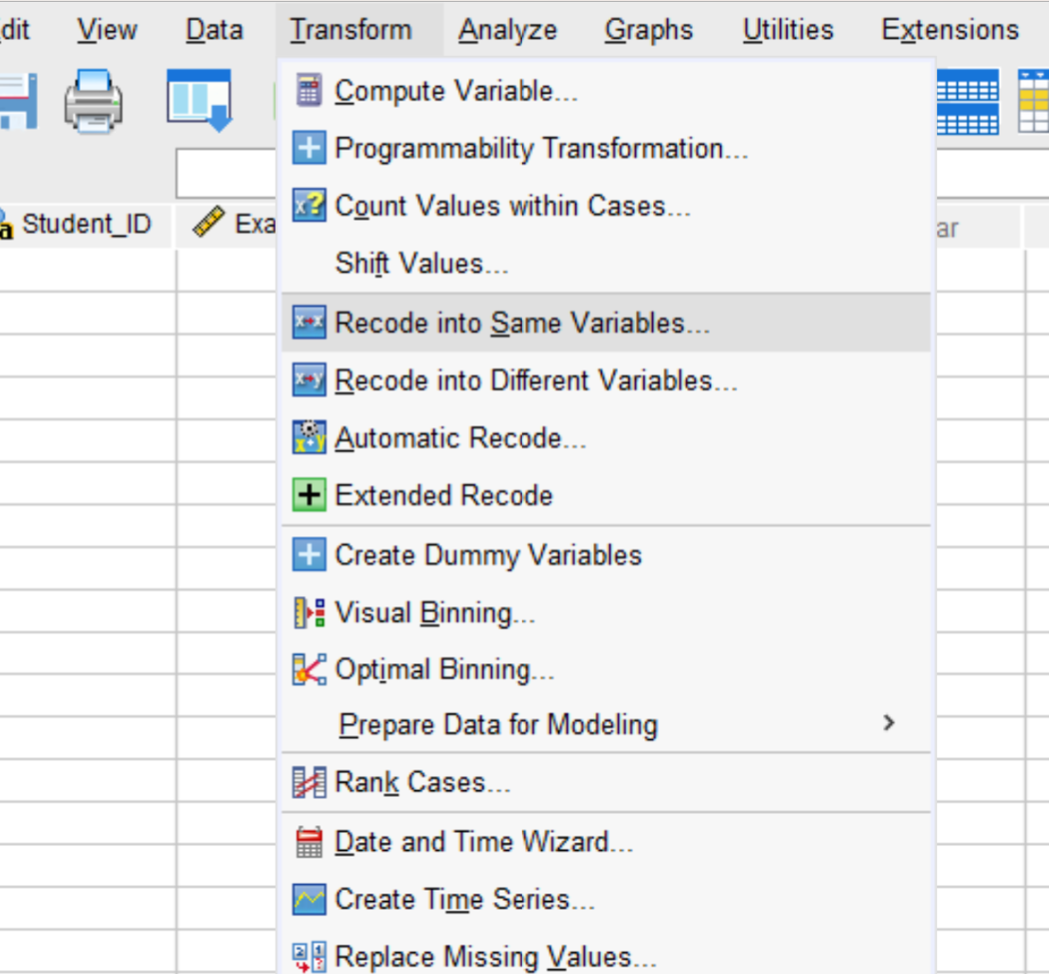1049x974 pixels.
Task: Open the Graphs menu
Action: coord(648,30)
